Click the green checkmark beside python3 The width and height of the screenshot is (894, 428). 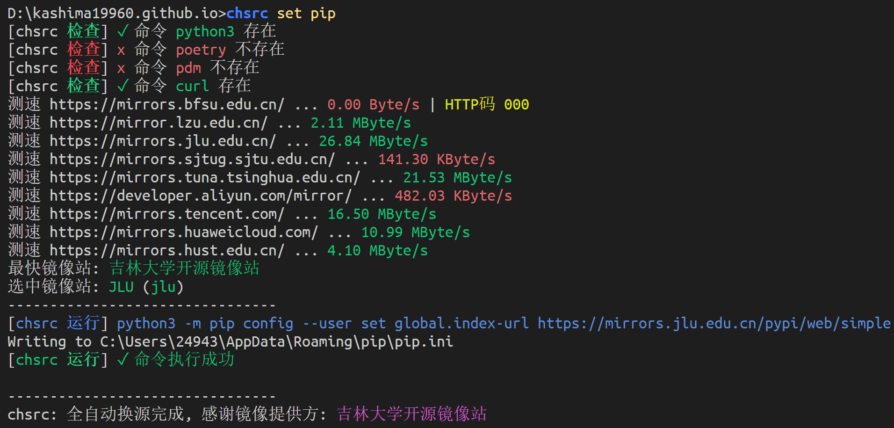pyautogui.click(x=123, y=31)
